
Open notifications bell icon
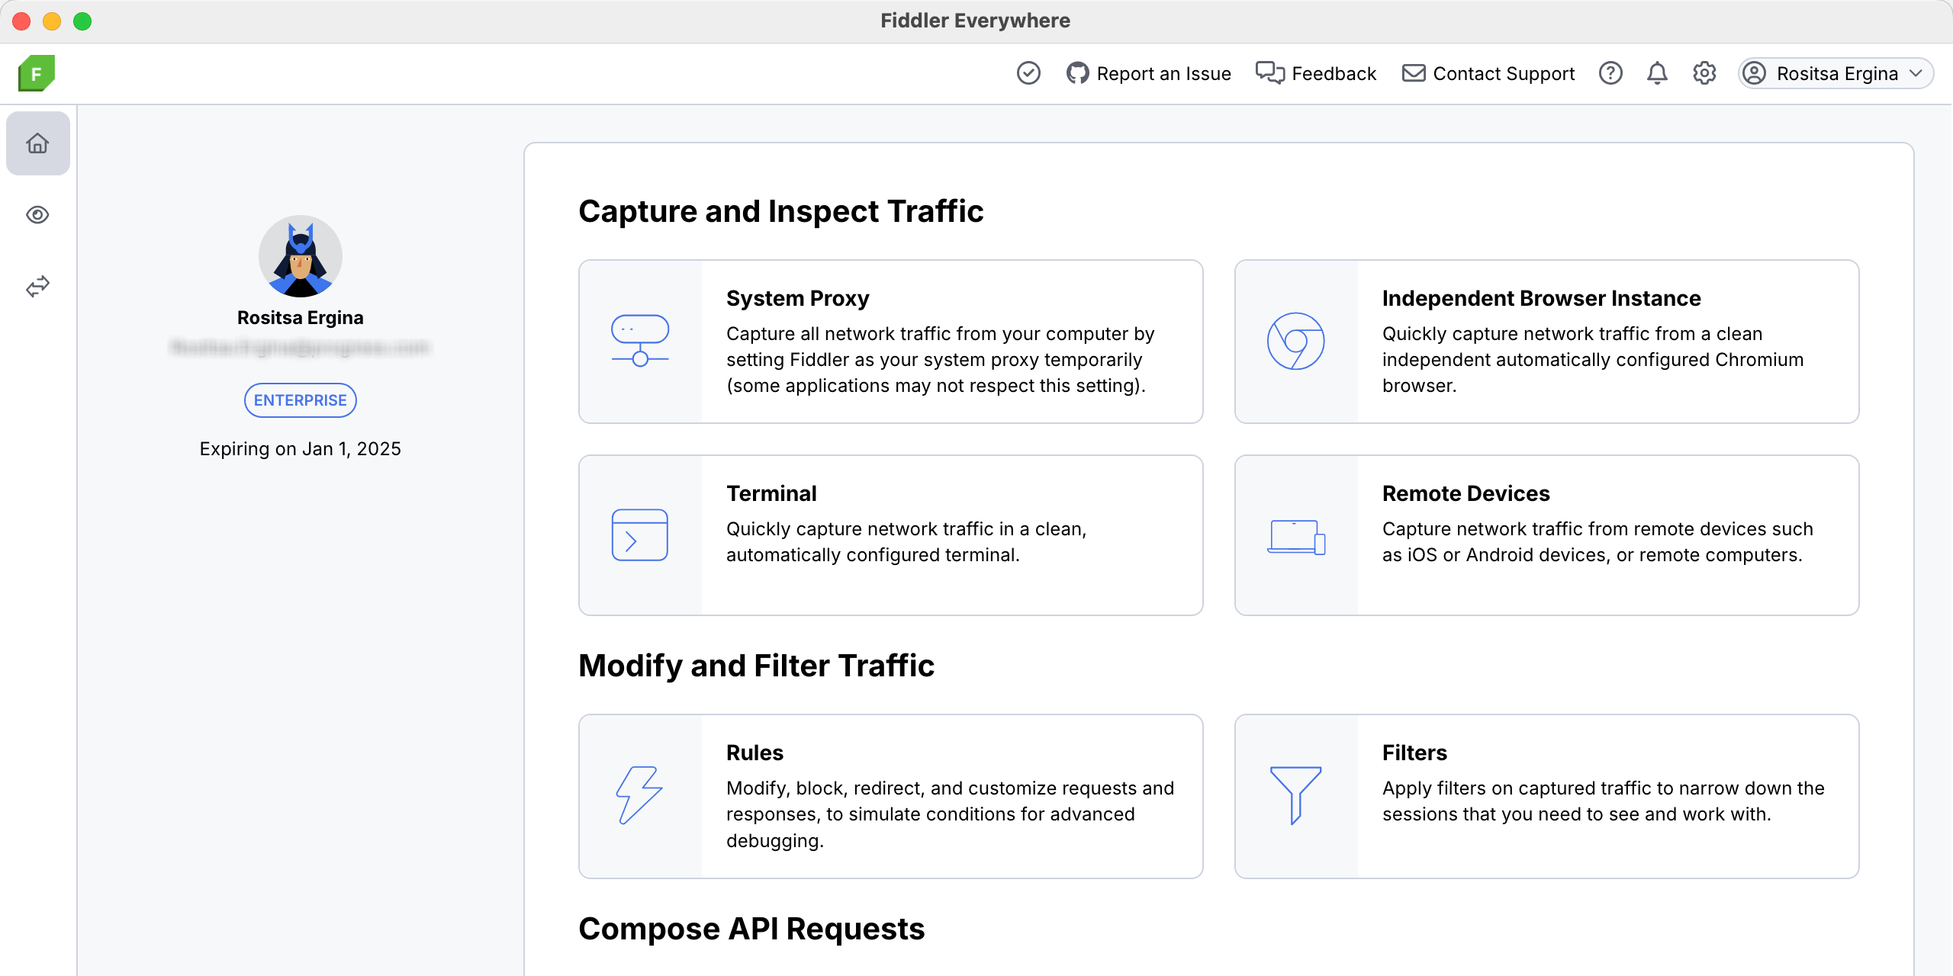tap(1657, 73)
